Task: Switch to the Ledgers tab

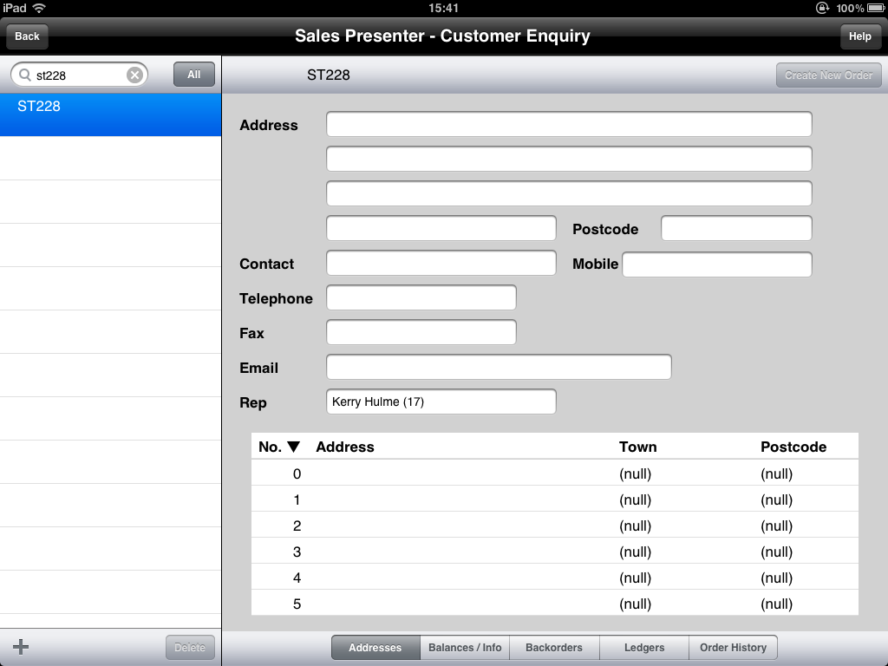Action: point(644,648)
